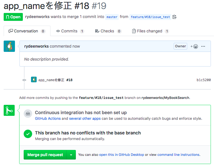Click rydeenworks large avatar beside comment

(x=9, y=46)
